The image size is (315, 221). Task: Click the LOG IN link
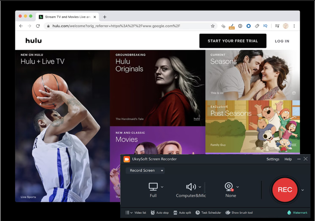pyautogui.click(x=282, y=41)
